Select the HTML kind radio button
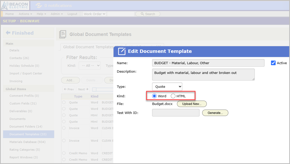290x164 pixels. (173, 96)
